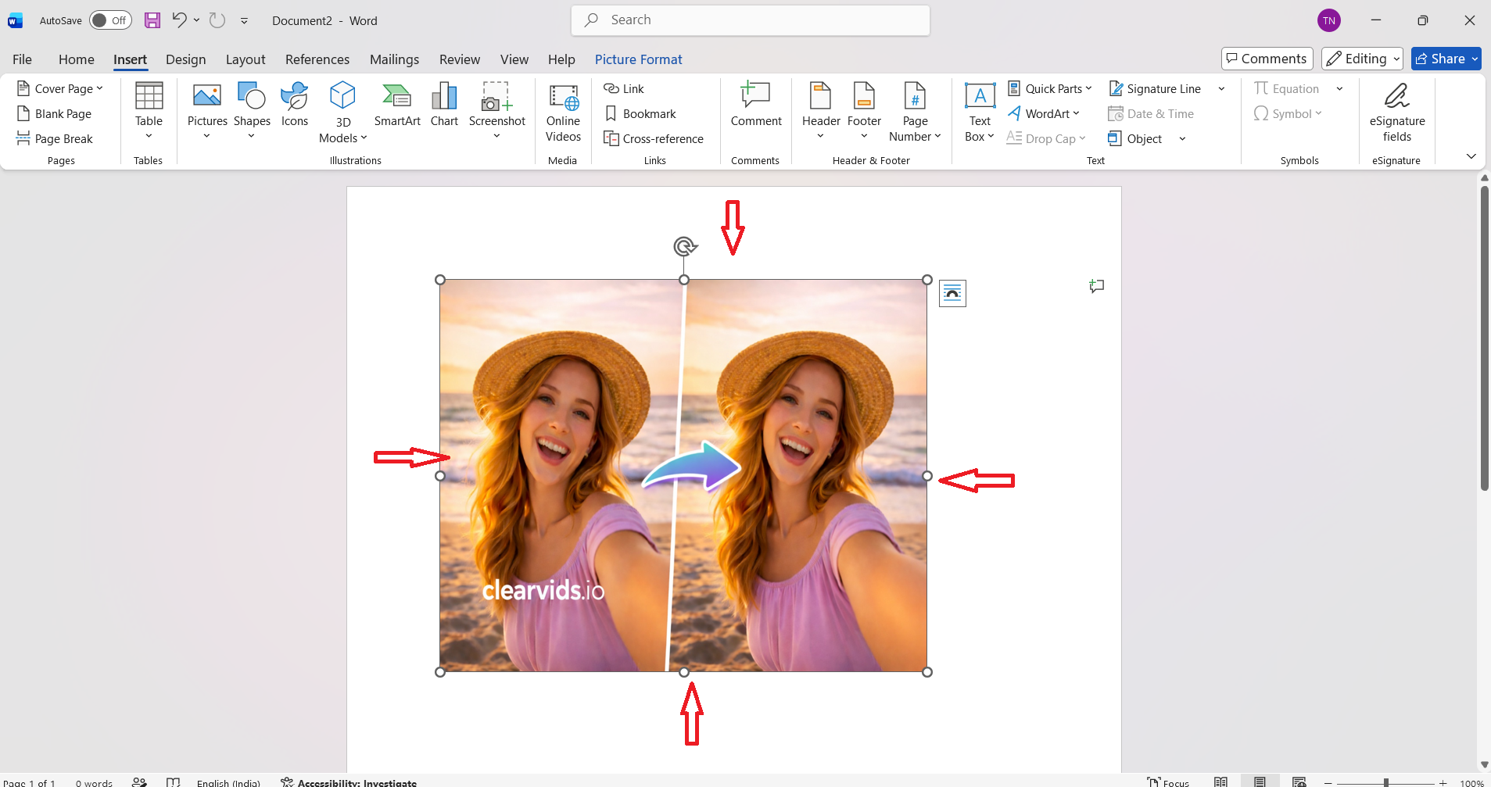Image resolution: width=1491 pixels, height=787 pixels.
Task: Switch to Print Layout view
Action: pos(1260,782)
